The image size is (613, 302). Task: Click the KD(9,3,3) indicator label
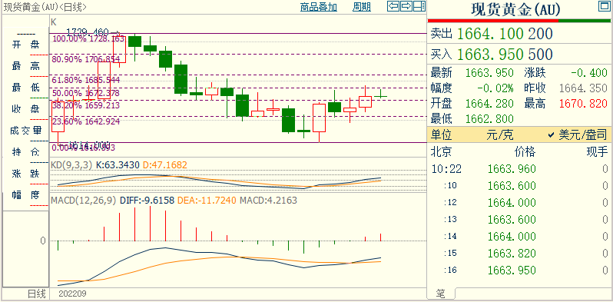click(72, 165)
